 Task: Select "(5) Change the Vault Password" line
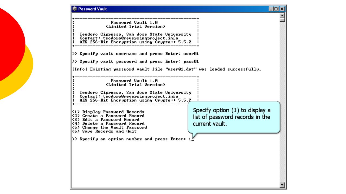pos(110,127)
